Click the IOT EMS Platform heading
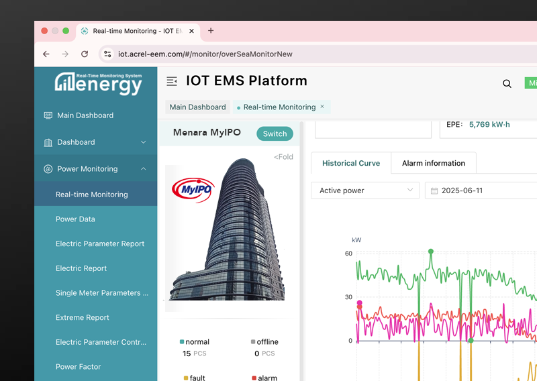 pyautogui.click(x=246, y=80)
